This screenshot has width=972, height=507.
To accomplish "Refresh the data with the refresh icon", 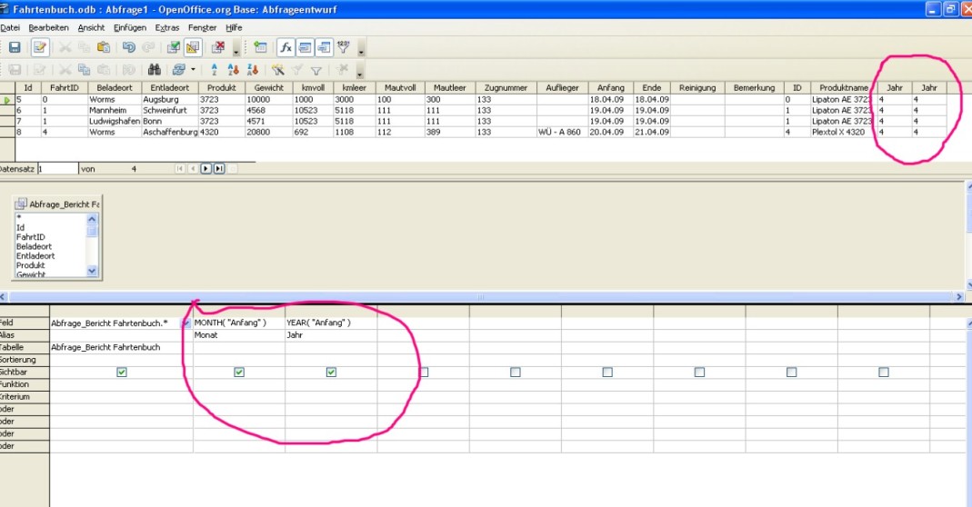I will (179, 69).
